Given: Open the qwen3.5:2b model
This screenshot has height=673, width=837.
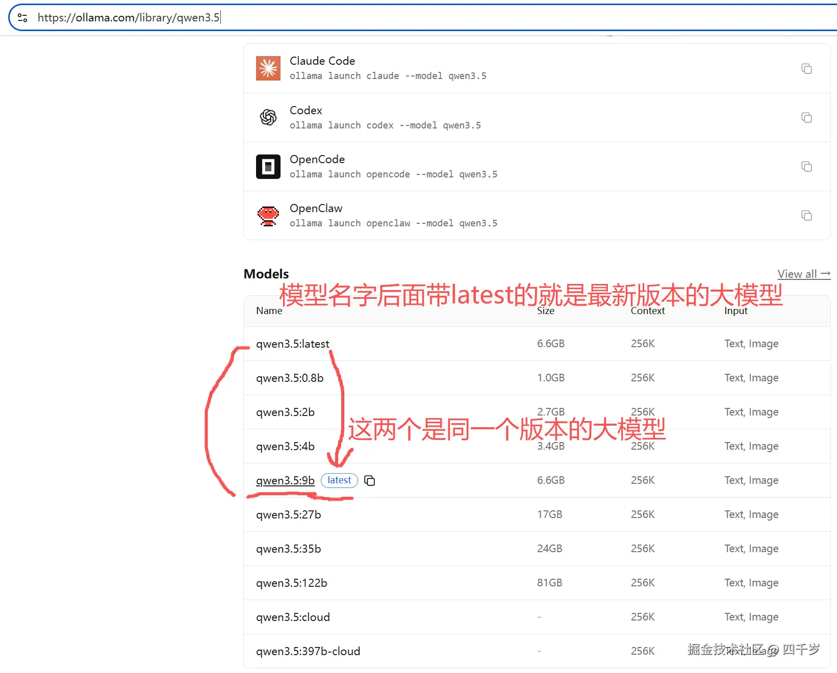Looking at the screenshot, I should click(285, 412).
